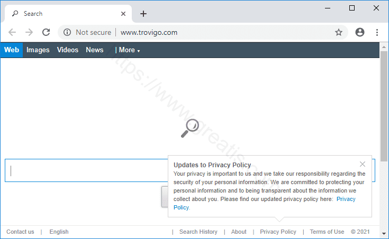Open Search History in footer
The height and width of the screenshot is (239, 389).
click(198, 232)
